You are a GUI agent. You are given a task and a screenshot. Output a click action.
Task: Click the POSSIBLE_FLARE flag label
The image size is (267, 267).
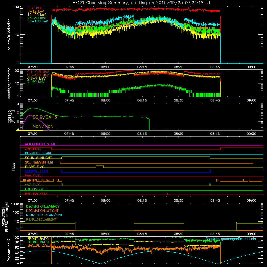pyautogui.click(x=38, y=153)
